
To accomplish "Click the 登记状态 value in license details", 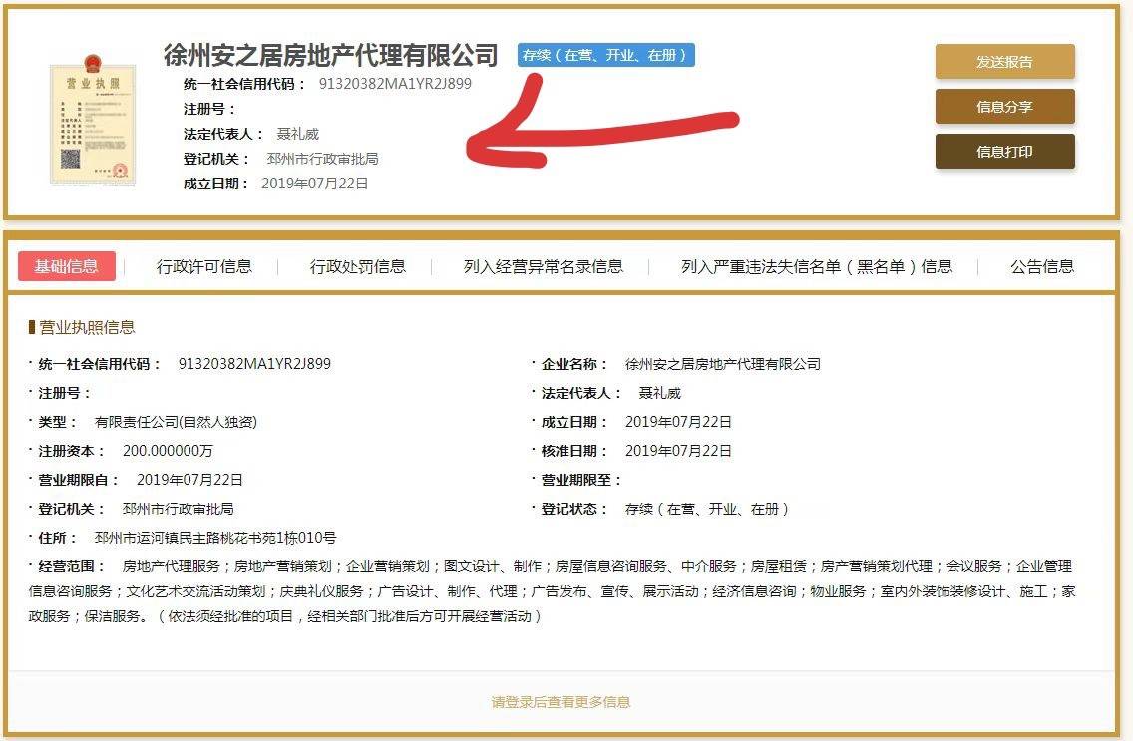I will click(x=707, y=509).
